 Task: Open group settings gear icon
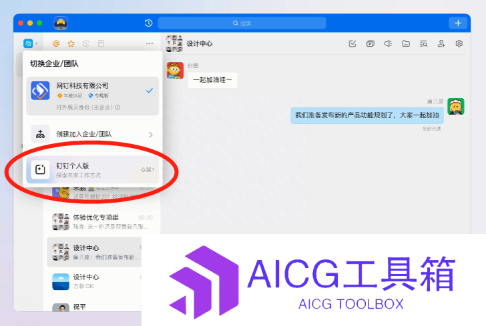tap(459, 43)
